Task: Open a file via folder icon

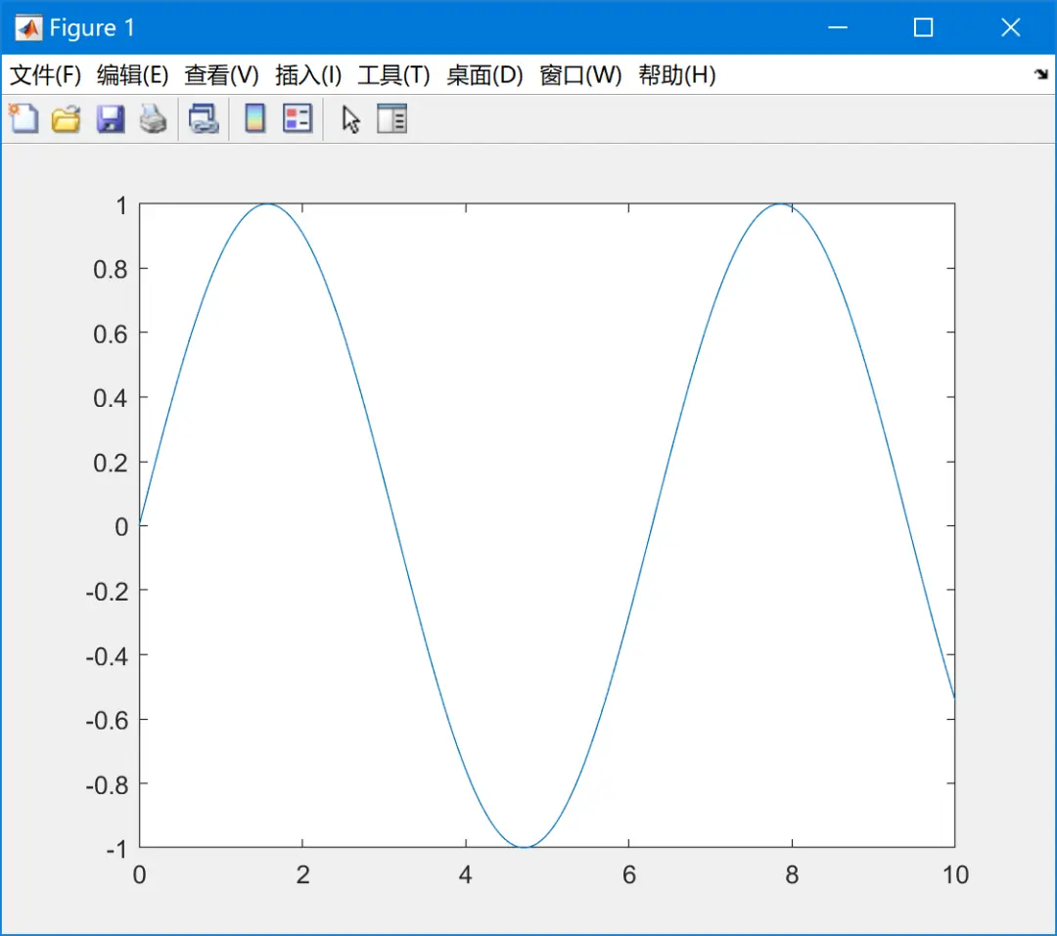Action: (67, 119)
